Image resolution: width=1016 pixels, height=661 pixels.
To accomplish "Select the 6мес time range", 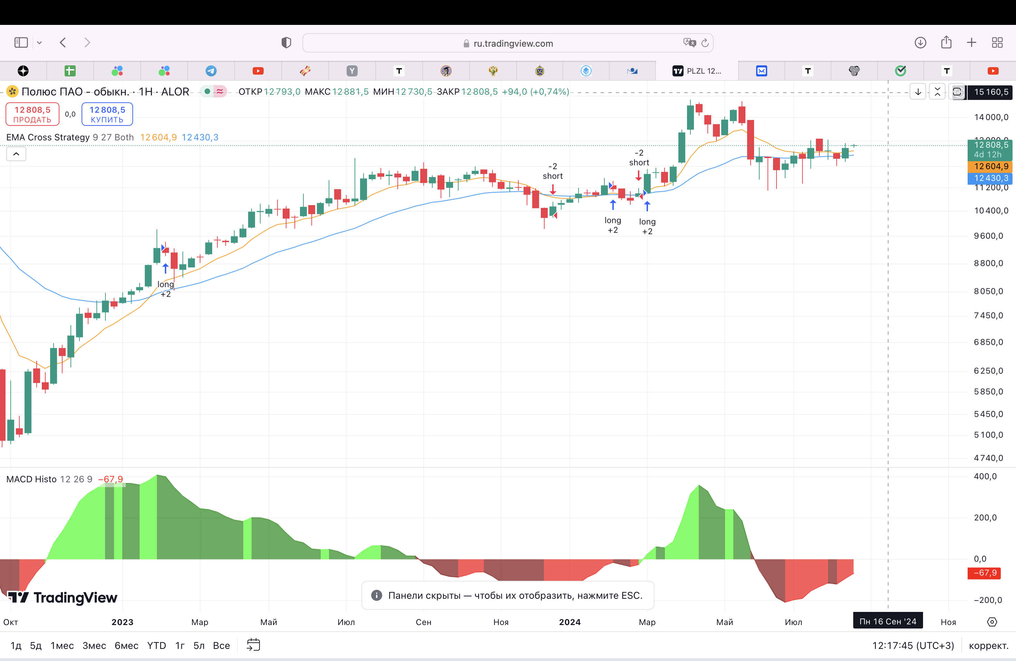I will pos(126,645).
